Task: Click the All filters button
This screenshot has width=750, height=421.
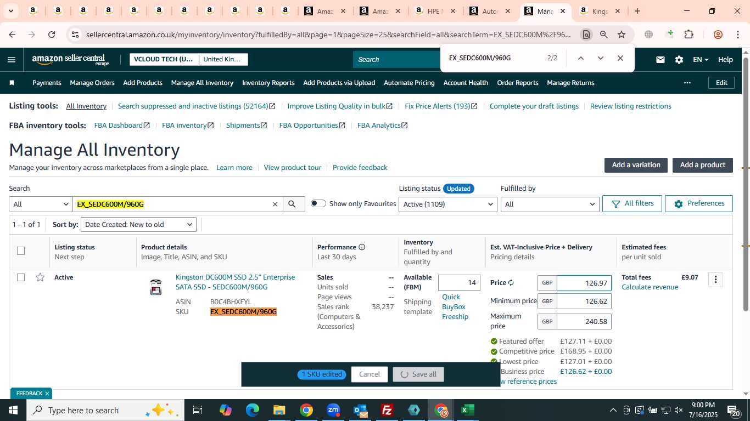Action: pos(632,203)
